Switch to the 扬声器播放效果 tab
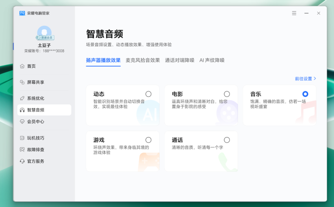Viewport: 334px width, 207px height. point(103,60)
